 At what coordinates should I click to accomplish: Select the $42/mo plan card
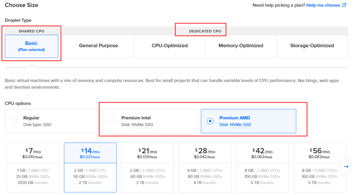262,167
